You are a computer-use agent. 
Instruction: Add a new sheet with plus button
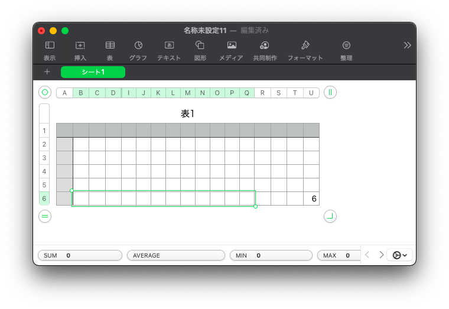point(47,72)
